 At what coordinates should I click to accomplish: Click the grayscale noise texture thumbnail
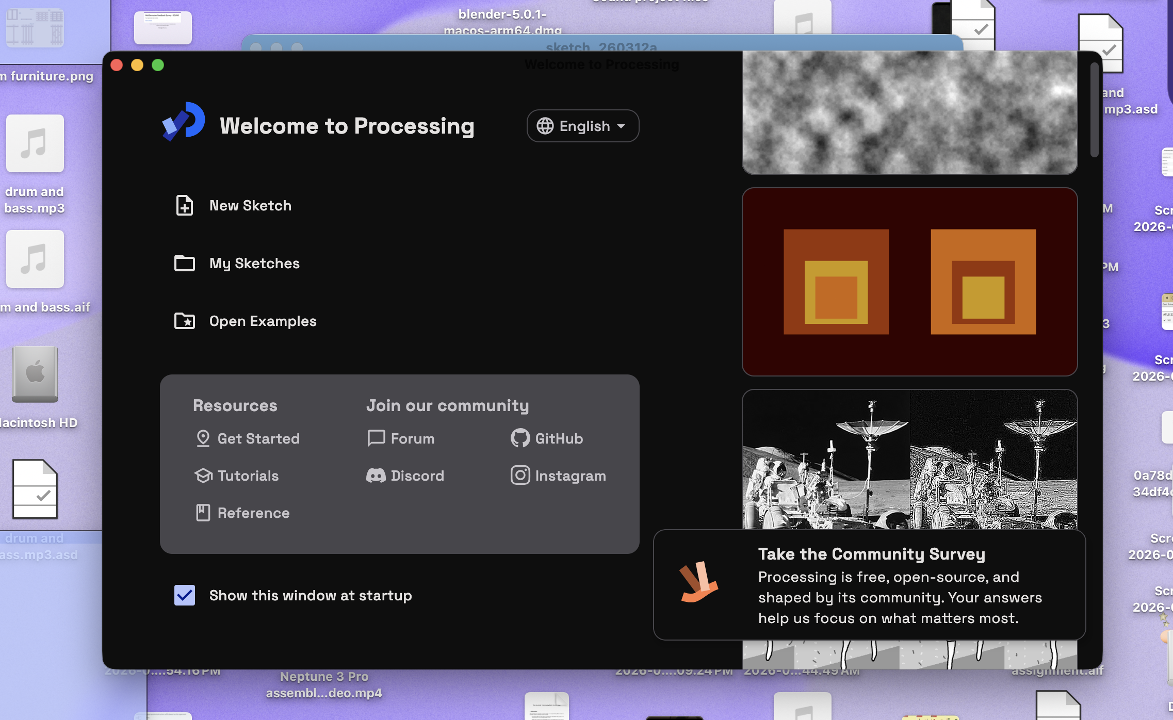pos(908,111)
